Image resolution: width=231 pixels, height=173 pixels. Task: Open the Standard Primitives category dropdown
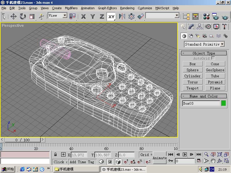pyautogui.click(x=222, y=44)
